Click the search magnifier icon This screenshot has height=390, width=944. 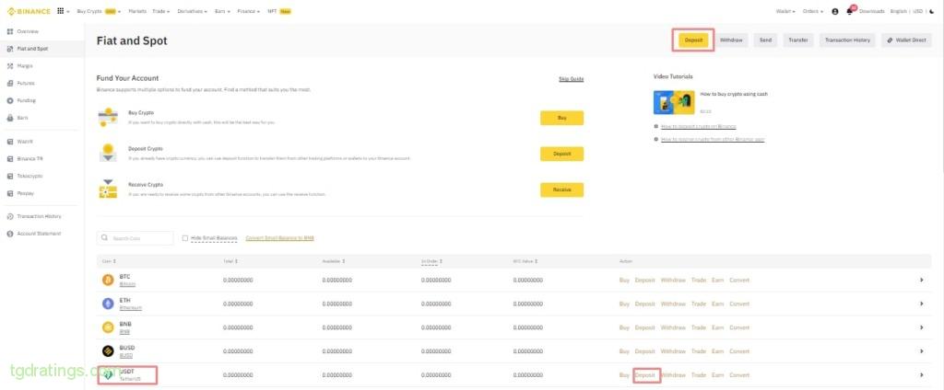click(x=105, y=238)
